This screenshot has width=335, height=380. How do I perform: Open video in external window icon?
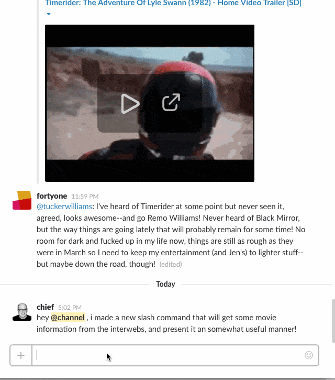171,102
